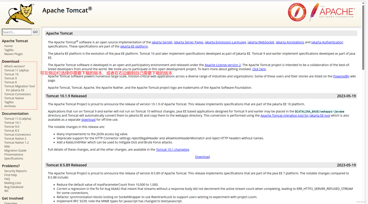Viewport: 368px width, 204px height.
Task: Click inside the Search input field
Action: (x=16, y=32)
